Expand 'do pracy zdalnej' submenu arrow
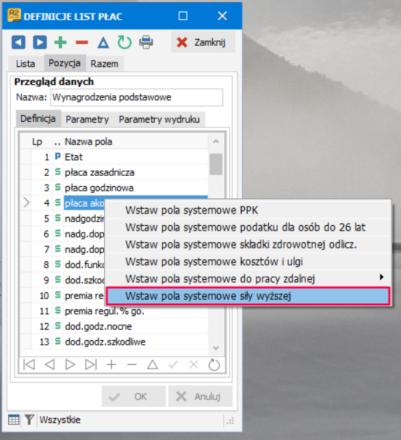401x440 pixels. (381, 277)
